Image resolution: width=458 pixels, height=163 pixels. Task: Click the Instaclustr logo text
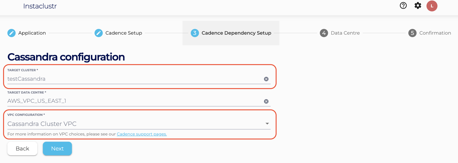pos(40,6)
